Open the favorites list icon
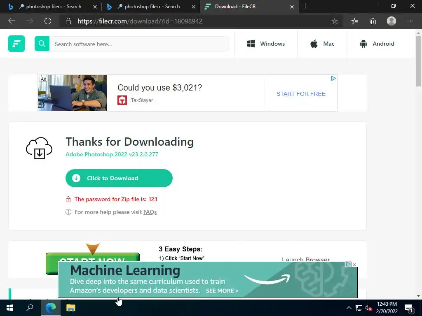This screenshot has width=422, height=316. click(355, 21)
